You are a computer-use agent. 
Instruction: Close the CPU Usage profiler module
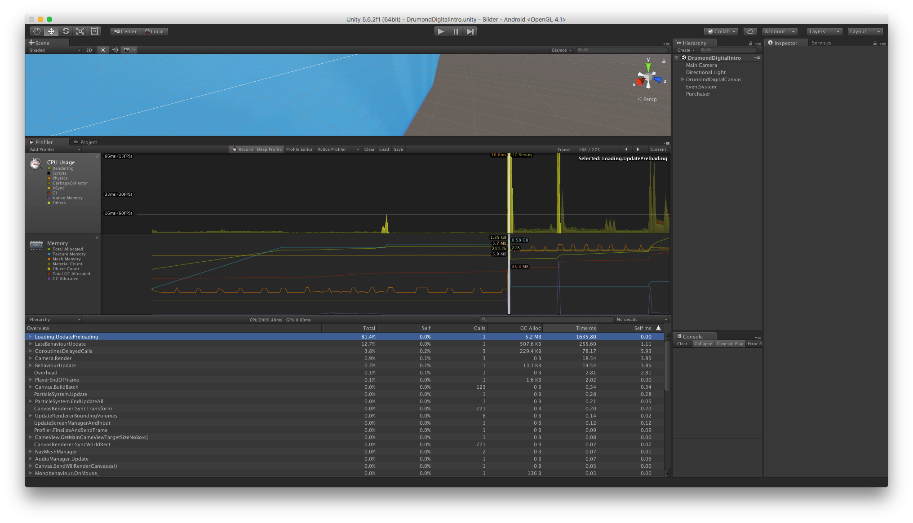click(97, 157)
